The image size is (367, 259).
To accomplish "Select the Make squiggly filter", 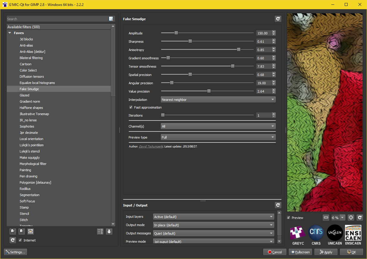I will (x=30, y=158).
